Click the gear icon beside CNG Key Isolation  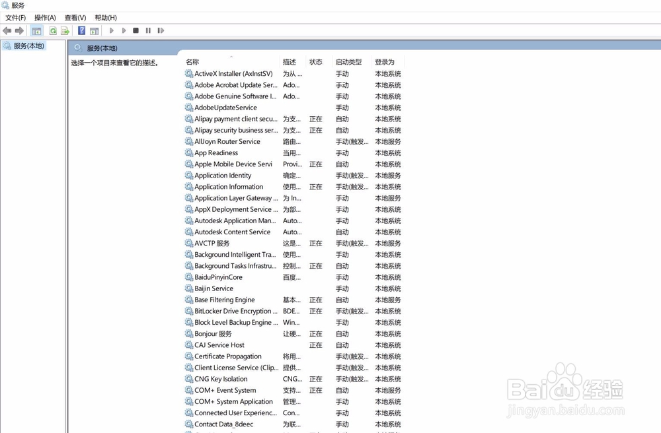[189, 379]
